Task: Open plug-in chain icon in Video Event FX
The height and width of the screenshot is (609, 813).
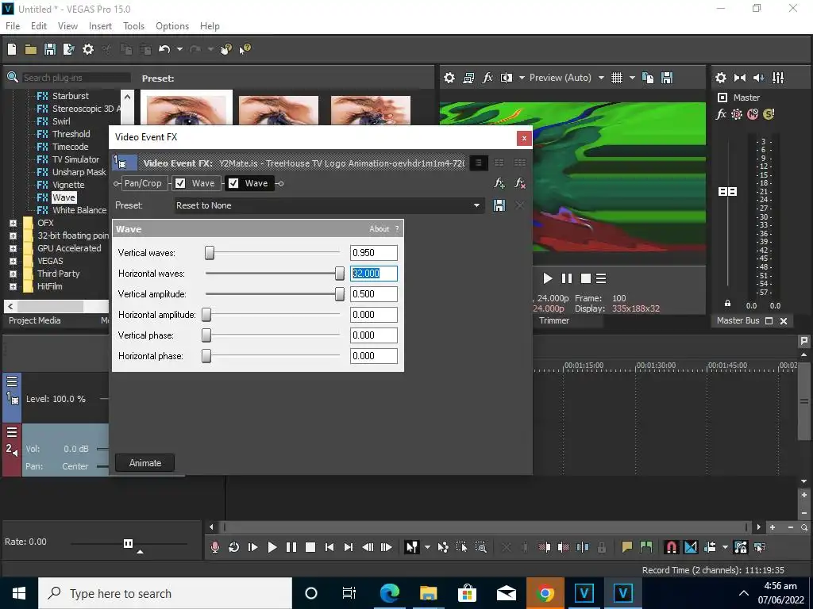Action: coord(499,183)
